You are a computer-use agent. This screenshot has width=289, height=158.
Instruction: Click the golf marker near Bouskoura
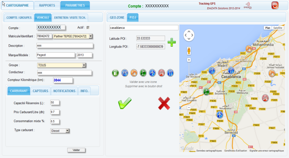[206, 92]
